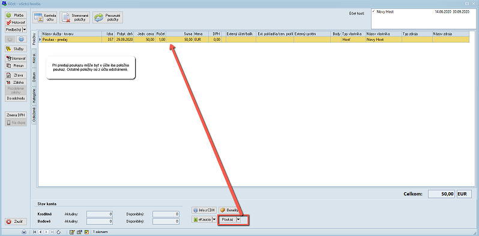Image resolution: width=479 pixels, height=236 pixels.
Task: Click the Záloha deposit button
Action: pyautogui.click(x=16, y=82)
